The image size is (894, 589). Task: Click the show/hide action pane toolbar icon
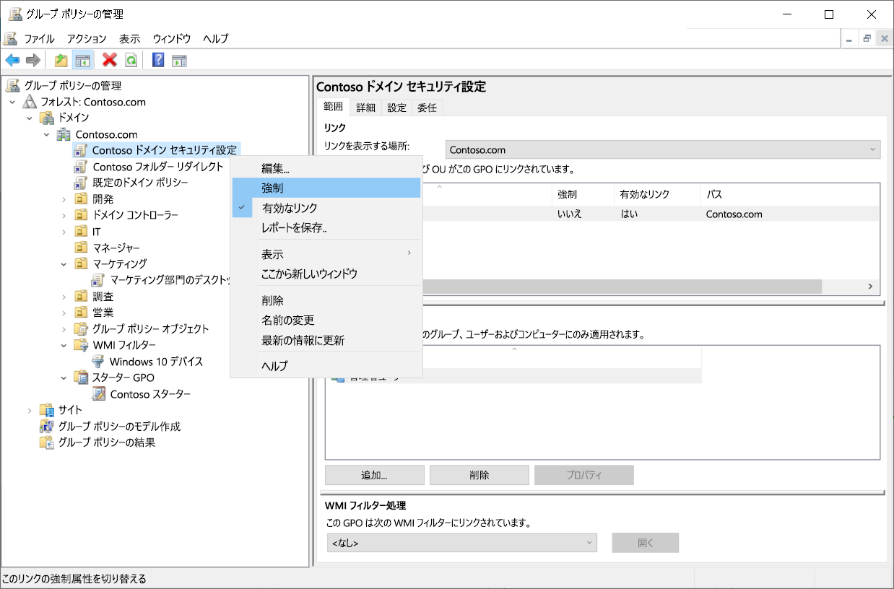point(179,60)
